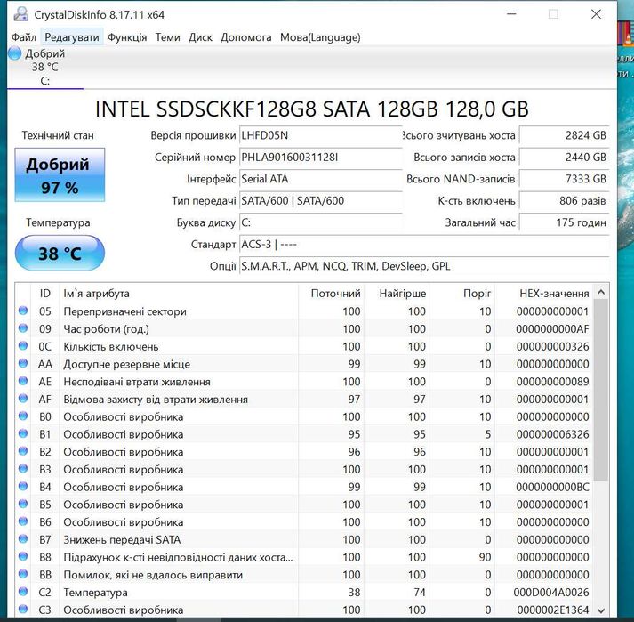Open the Редагувати menu
Viewport: 634px width, 622px height.
click(x=72, y=37)
